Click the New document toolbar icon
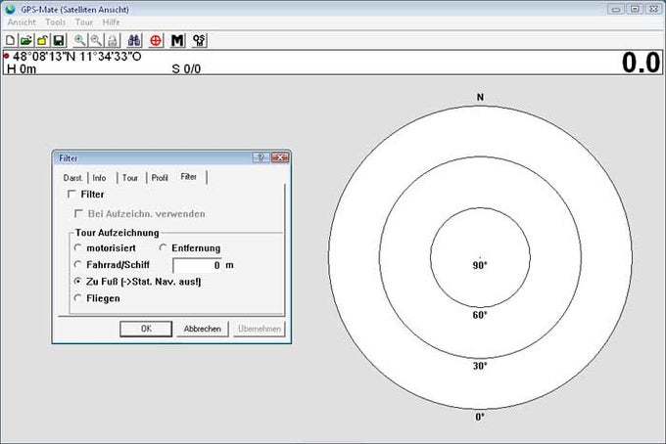This screenshot has height=444, width=666. (10, 41)
